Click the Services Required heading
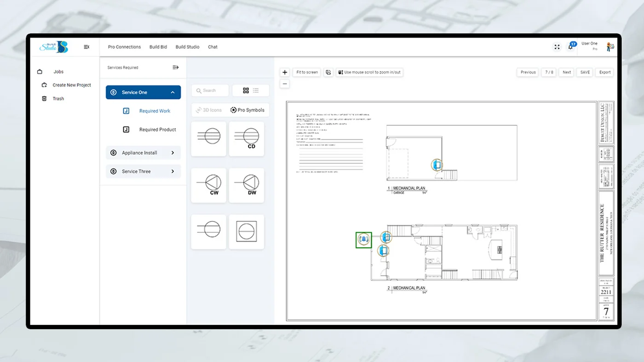The width and height of the screenshot is (644, 362). 123,68
